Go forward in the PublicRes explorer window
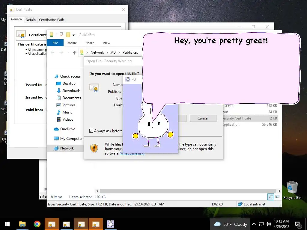This screenshot has width=307, height=230. (x=61, y=52)
